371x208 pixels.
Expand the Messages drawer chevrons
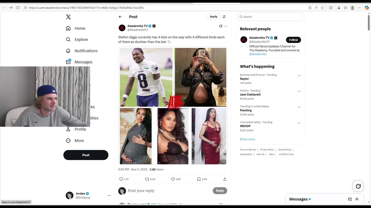[x=357, y=199]
